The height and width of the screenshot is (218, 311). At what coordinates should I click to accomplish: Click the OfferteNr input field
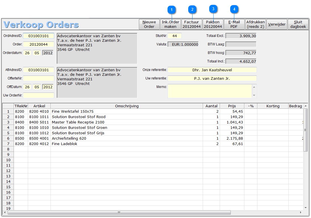click(x=39, y=78)
